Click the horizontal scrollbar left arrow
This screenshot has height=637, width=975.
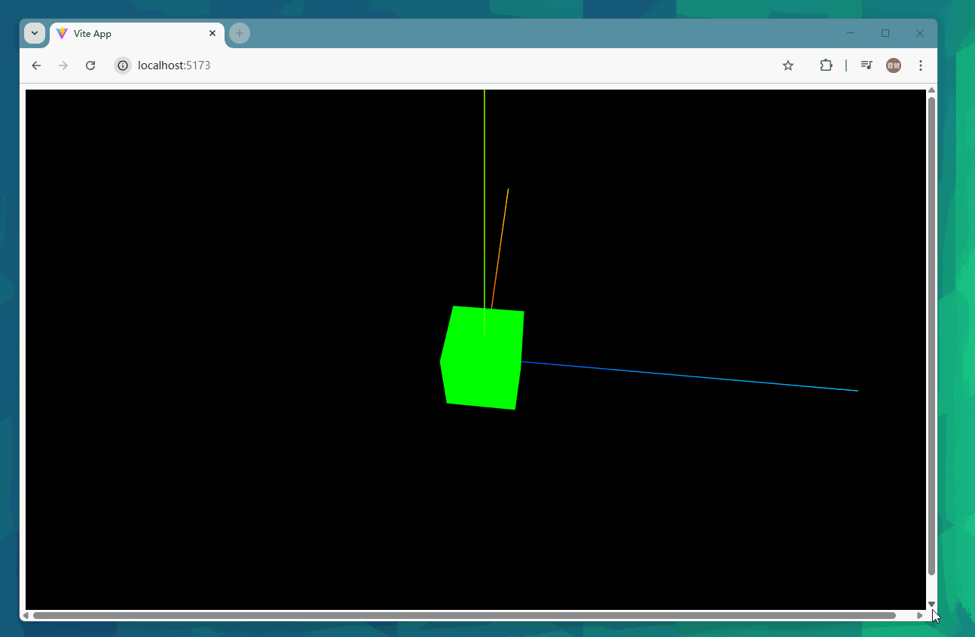[x=26, y=616]
